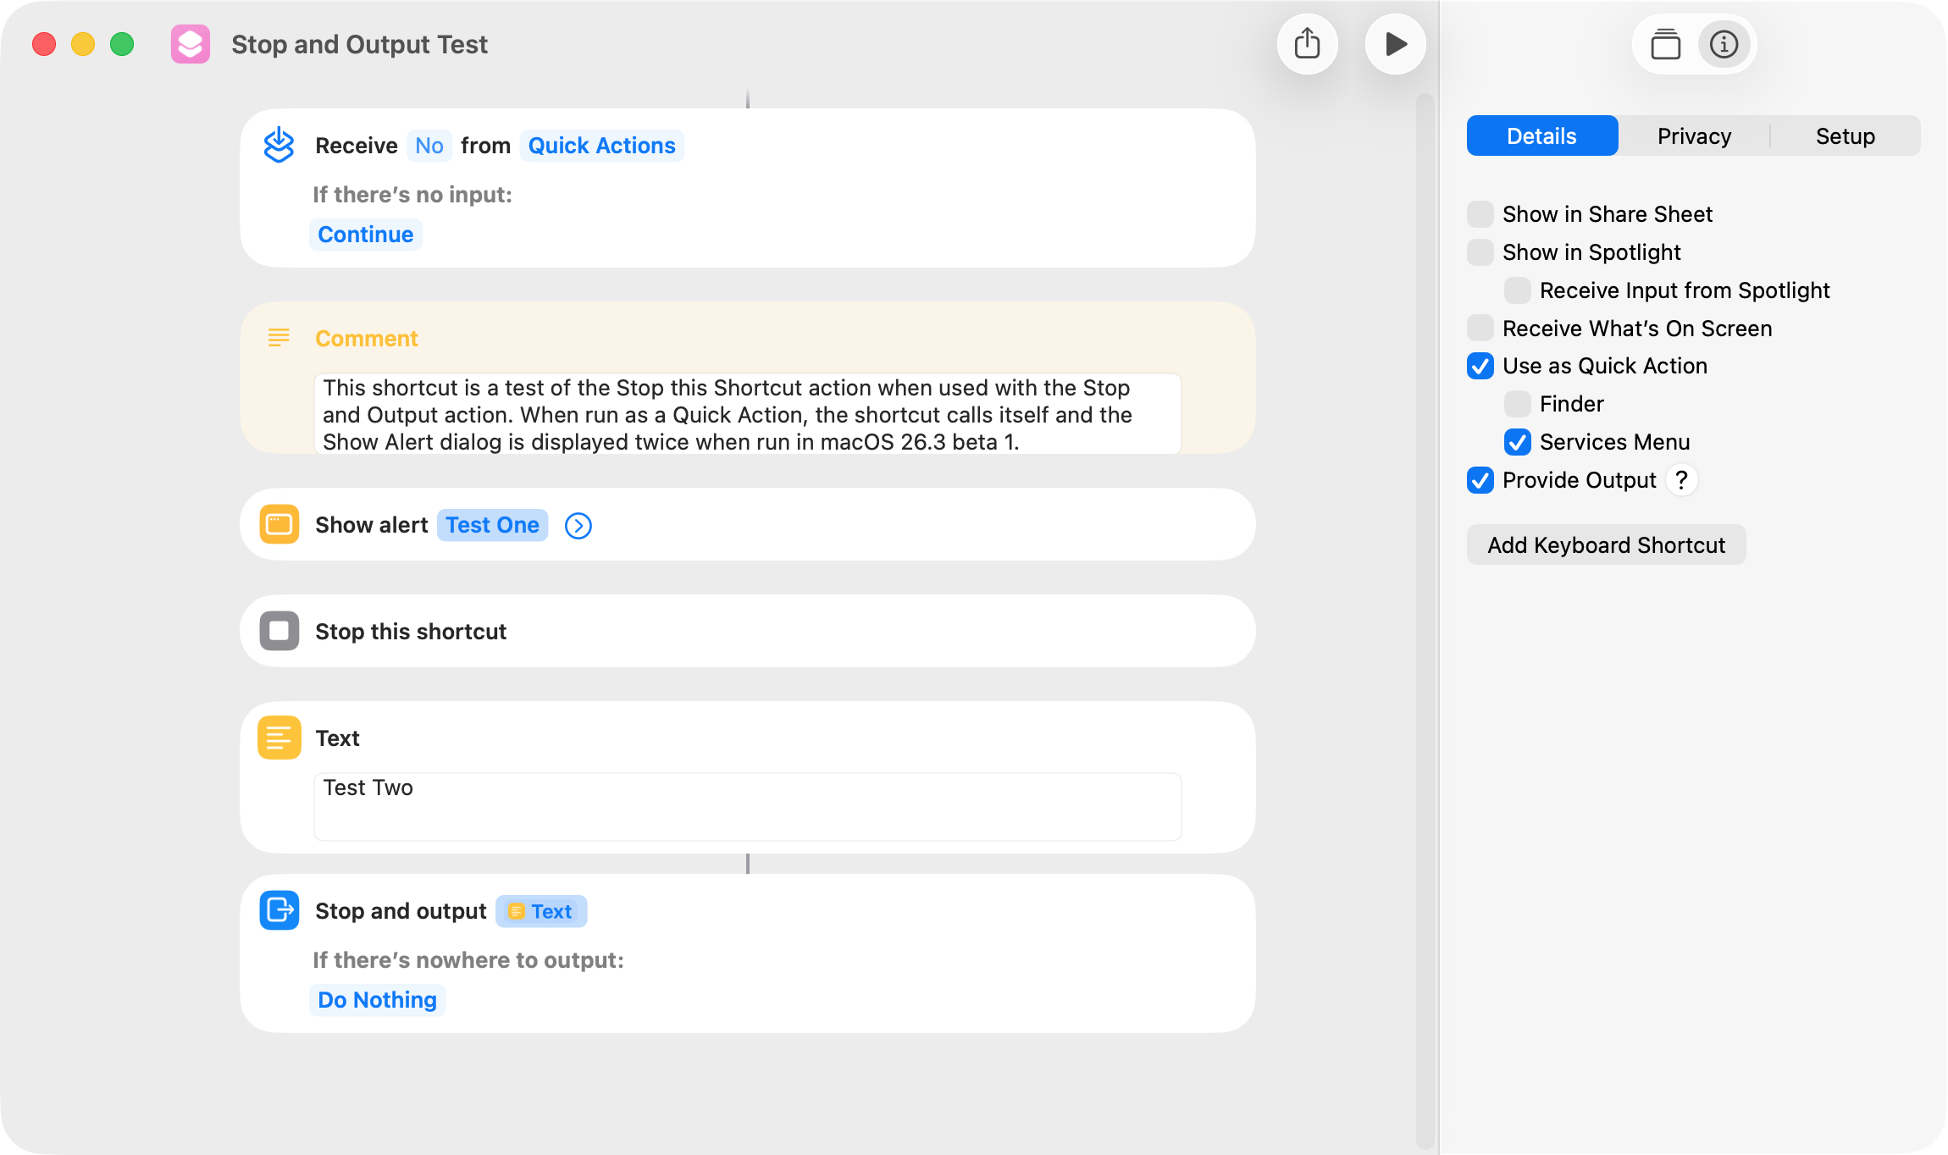
Task: Enable Show in Share Sheet checkbox
Action: (1480, 214)
